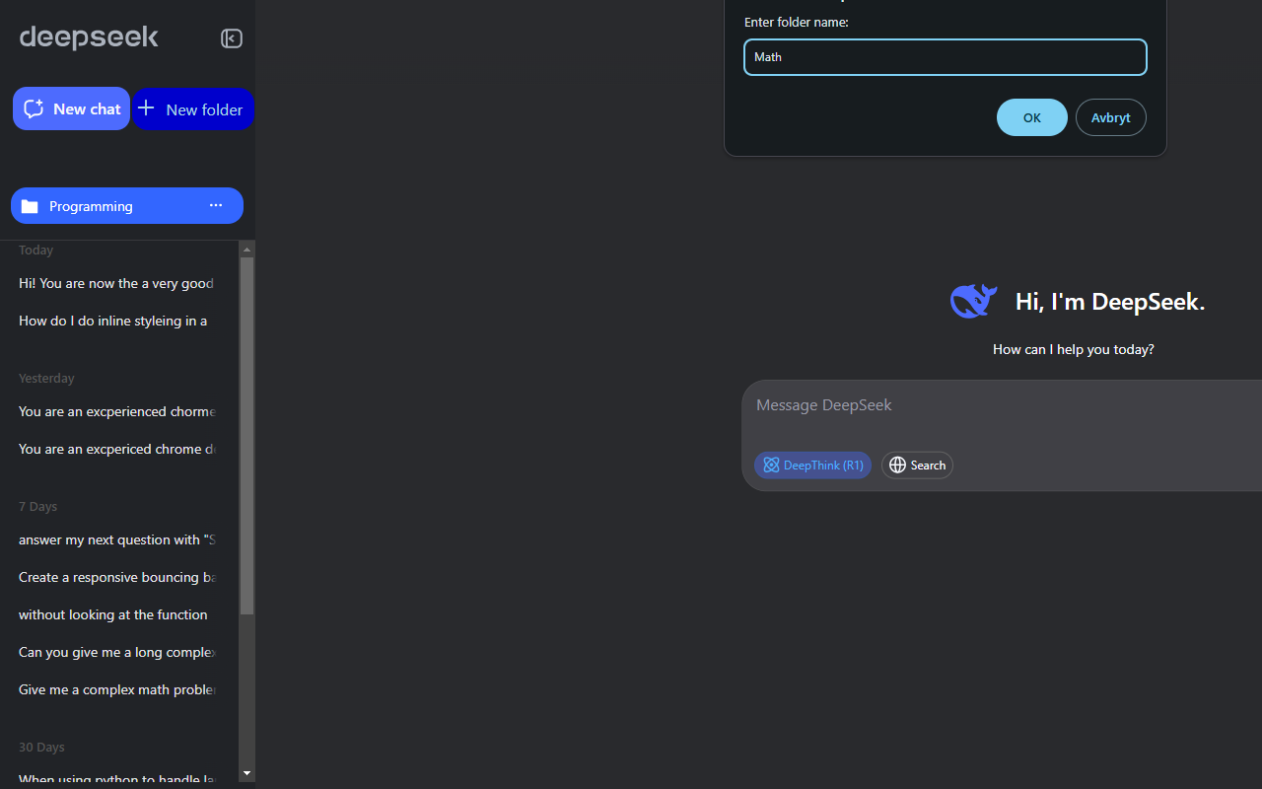Toggle the Search web option

click(917, 466)
